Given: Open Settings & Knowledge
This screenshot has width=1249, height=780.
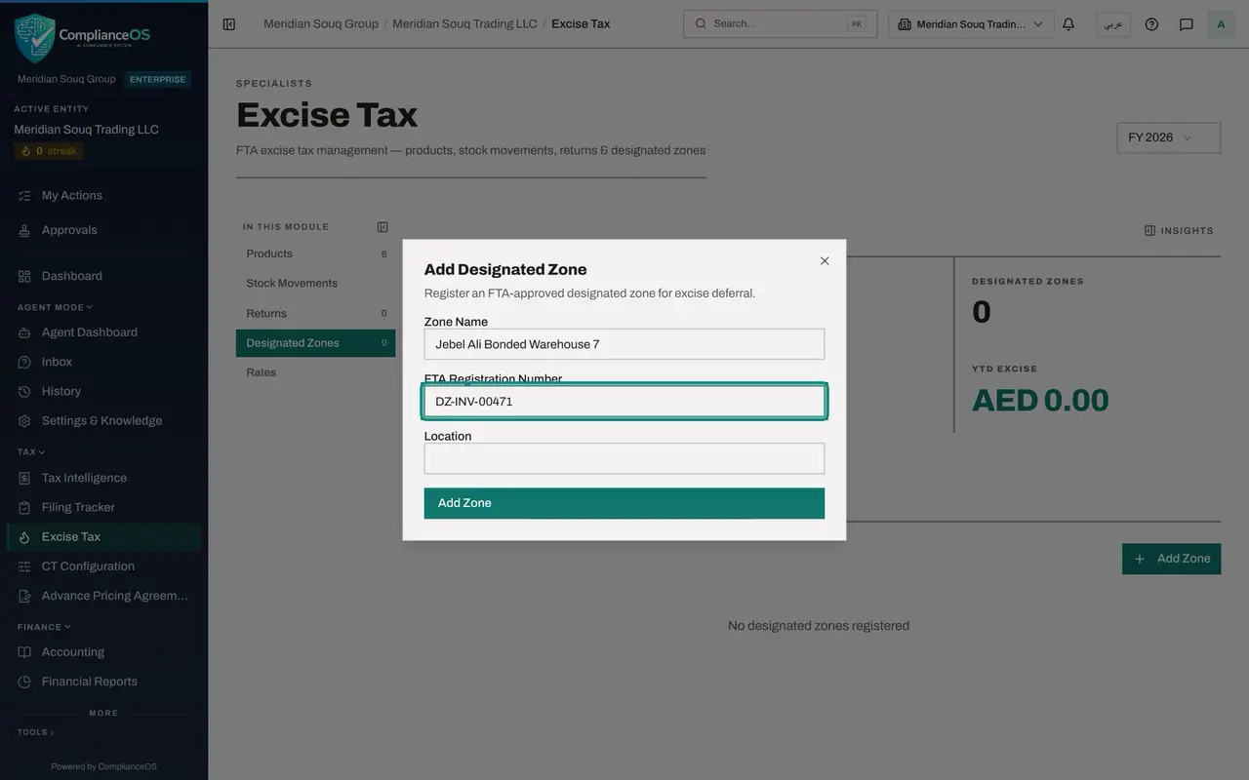Looking at the screenshot, I should [x=104, y=421].
